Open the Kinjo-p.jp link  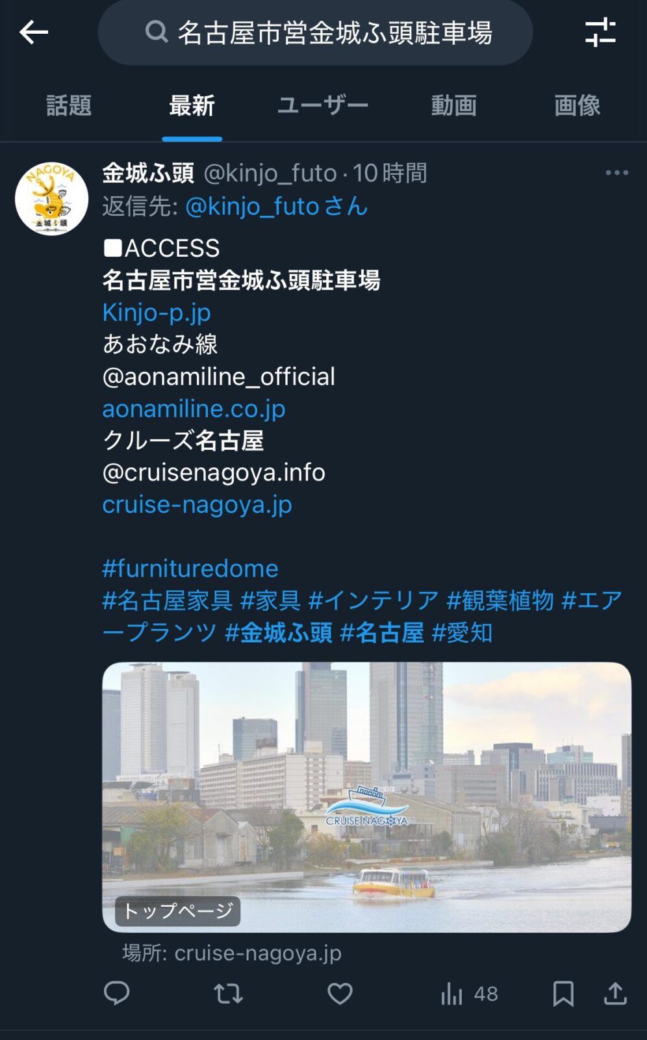click(x=157, y=313)
